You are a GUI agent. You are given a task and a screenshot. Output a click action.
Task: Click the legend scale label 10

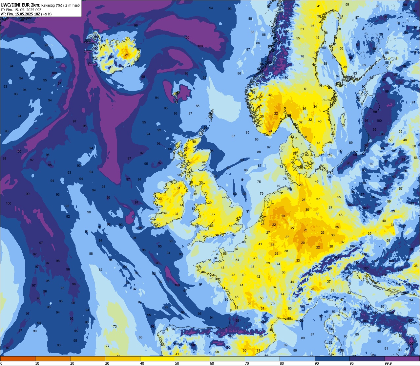pos(37,363)
